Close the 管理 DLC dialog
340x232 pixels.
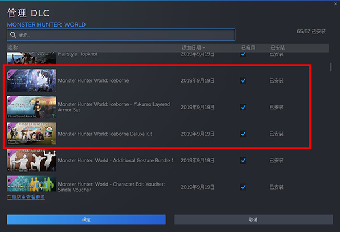(335, 4)
